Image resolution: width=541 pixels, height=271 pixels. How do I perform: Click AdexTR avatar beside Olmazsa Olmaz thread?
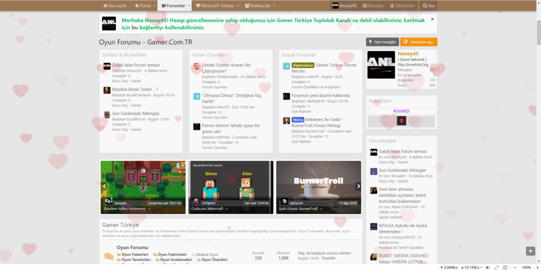(197, 96)
